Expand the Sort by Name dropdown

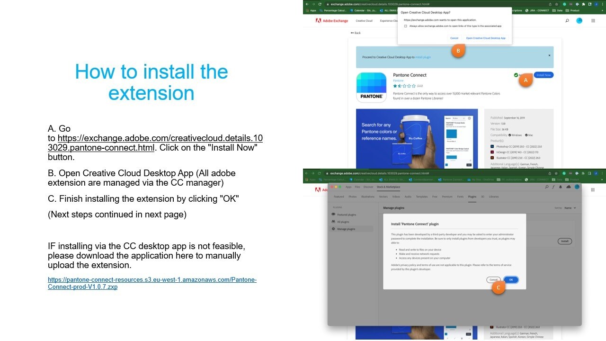tap(570, 208)
